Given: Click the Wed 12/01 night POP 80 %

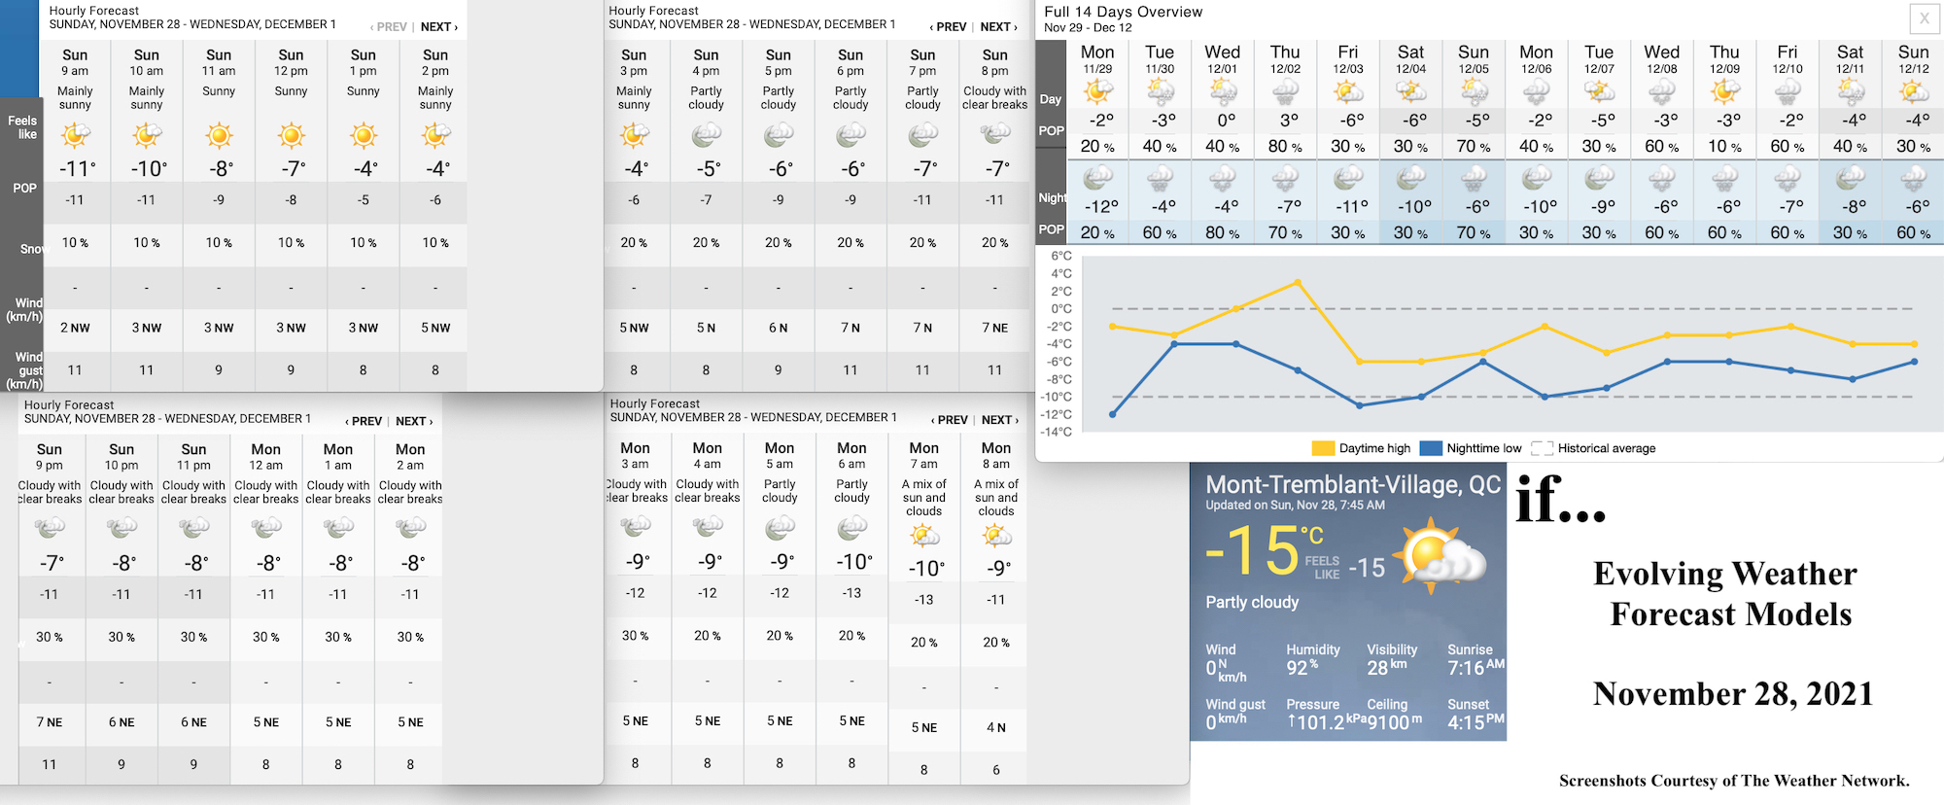Looking at the screenshot, I should (x=1223, y=232).
